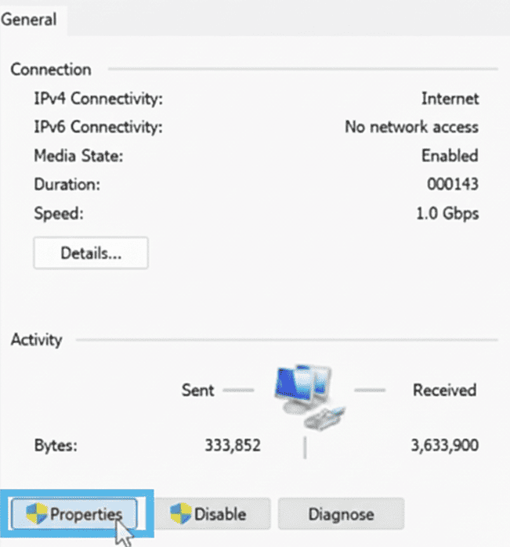Click the network computers activity icon
The width and height of the screenshot is (510, 547).
(x=306, y=395)
